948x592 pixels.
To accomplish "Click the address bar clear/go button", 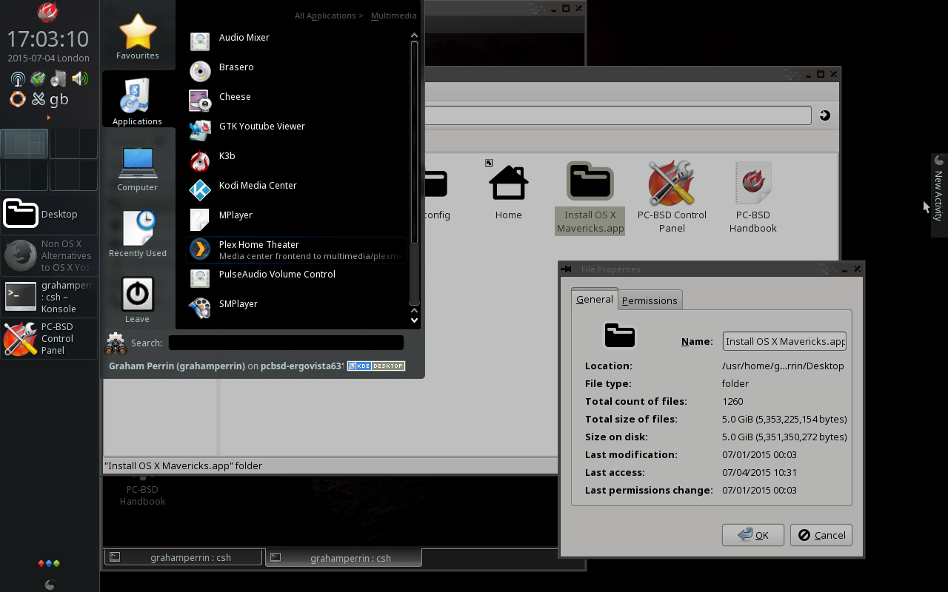I will point(825,115).
